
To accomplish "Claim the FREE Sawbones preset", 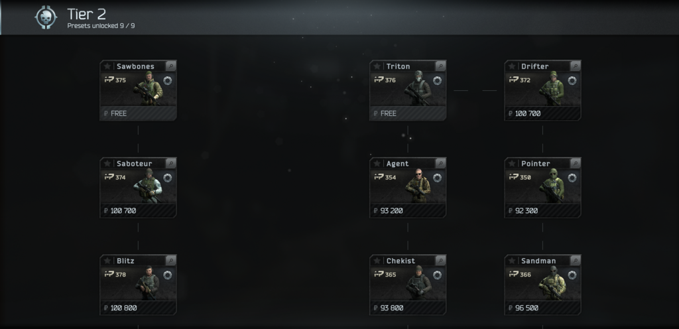I will tap(138, 113).
